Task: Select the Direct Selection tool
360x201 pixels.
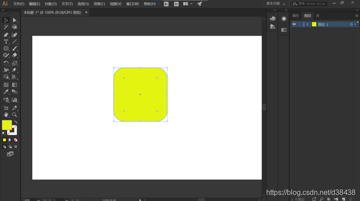Action: [14, 20]
